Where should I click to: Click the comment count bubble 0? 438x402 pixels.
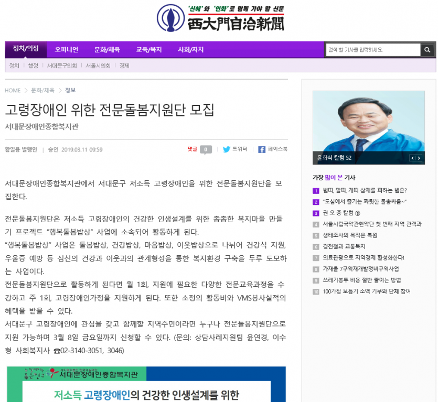coord(206,149)
